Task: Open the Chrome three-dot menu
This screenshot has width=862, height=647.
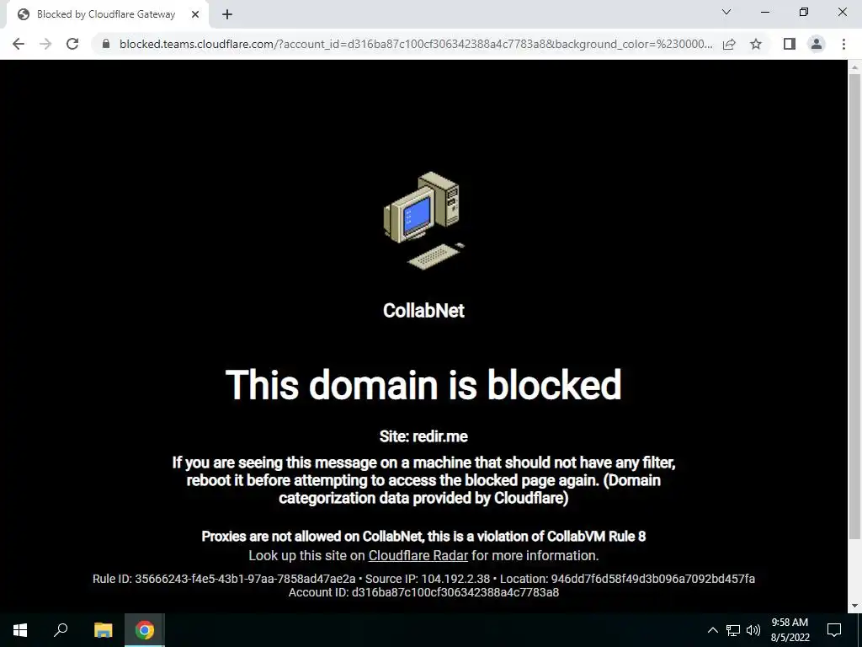Action: 843,44
